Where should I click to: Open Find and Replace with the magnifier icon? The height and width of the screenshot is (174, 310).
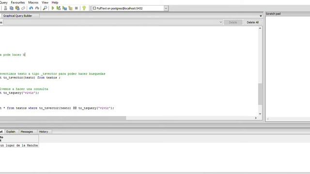(45, 8)
